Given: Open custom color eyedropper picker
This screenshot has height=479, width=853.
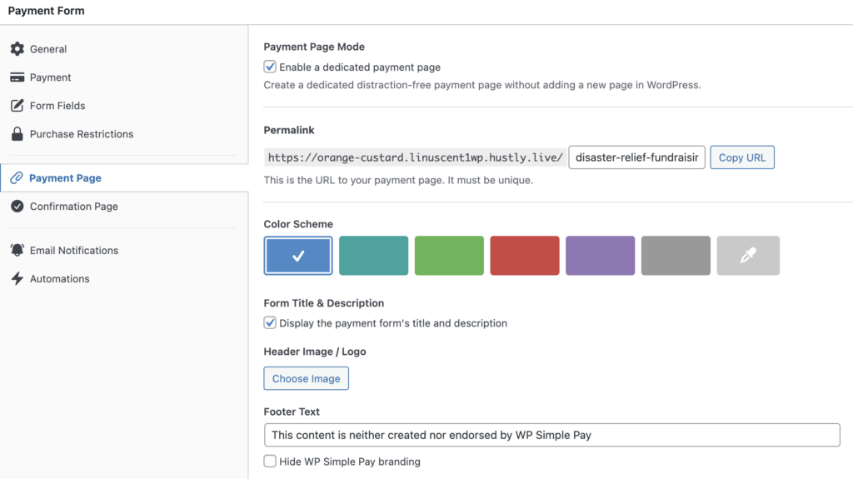Looking at the screenshot, I should 748,256.
